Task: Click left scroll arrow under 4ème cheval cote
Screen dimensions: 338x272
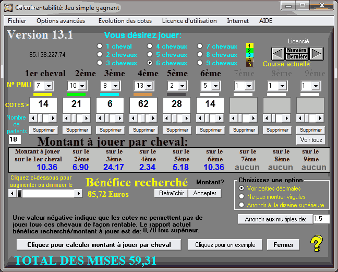Action: pos(133,118)
